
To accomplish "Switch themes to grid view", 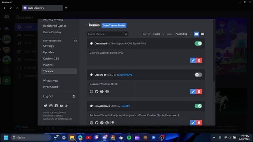I will [202, 34].
